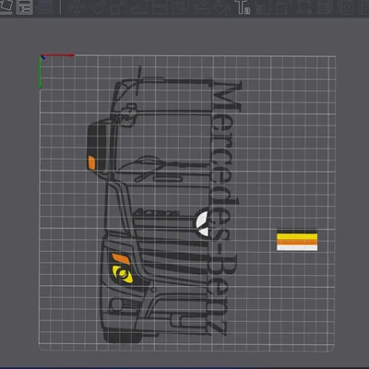Click the white color sample bar

(297, 248)
